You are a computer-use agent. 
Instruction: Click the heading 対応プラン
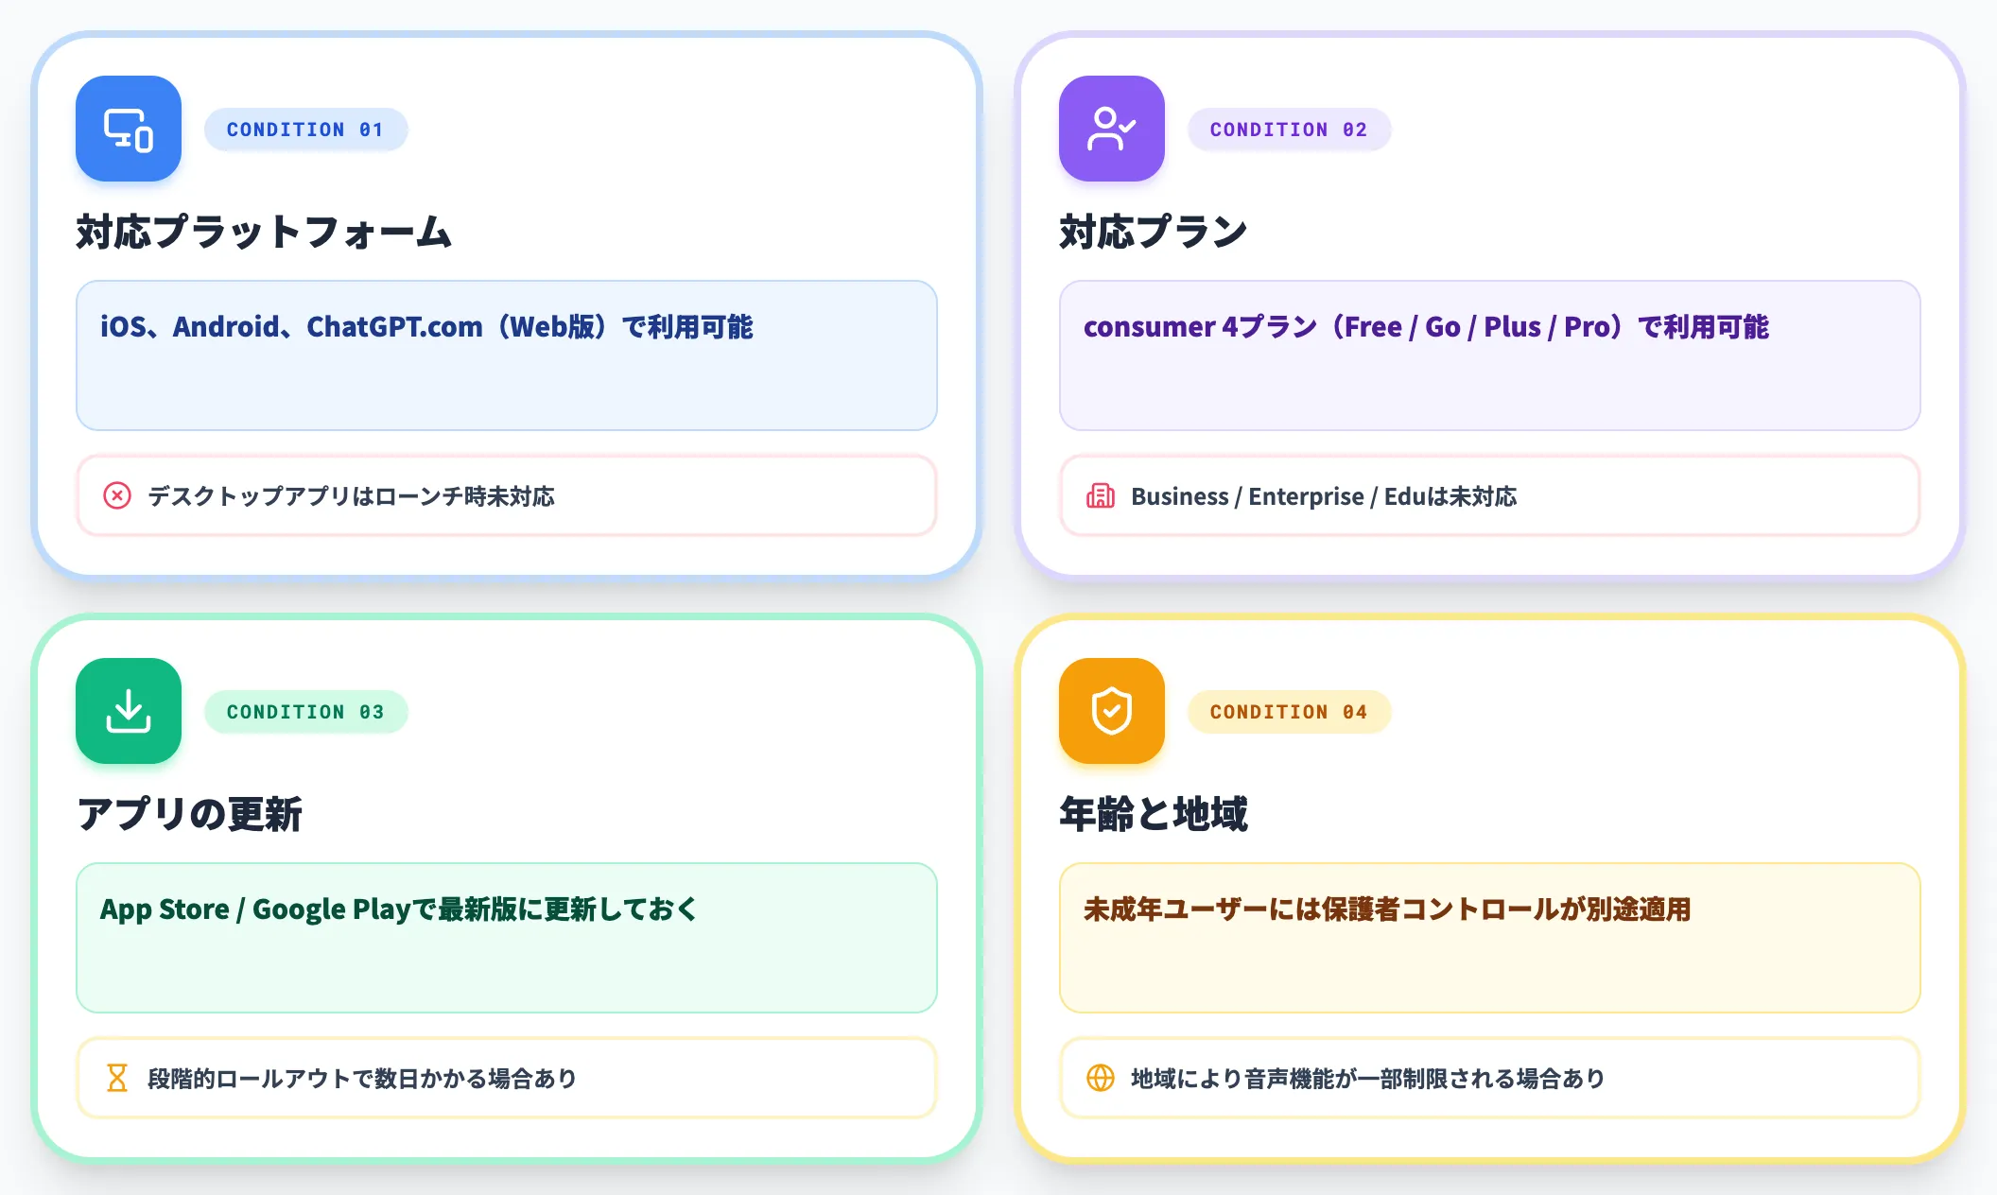[1153, 232]
